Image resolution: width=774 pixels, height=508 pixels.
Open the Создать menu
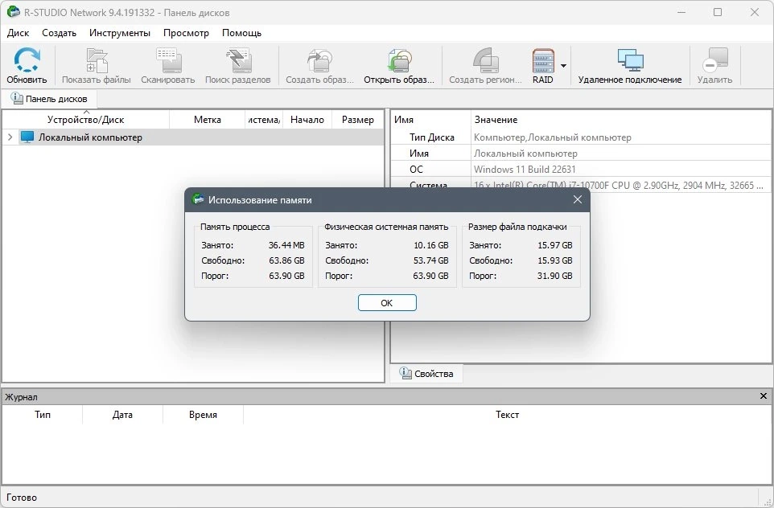point(60,33)
